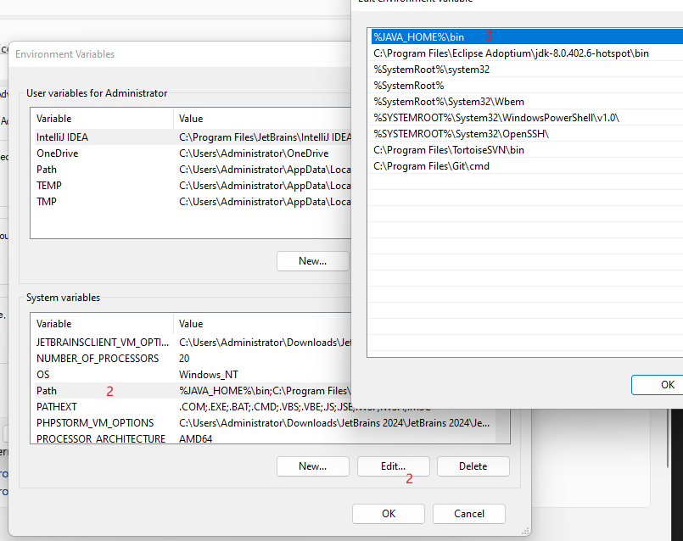Click the Variable column header in User variables
This screenshot has width=683, height=541.
pos(102,119)
